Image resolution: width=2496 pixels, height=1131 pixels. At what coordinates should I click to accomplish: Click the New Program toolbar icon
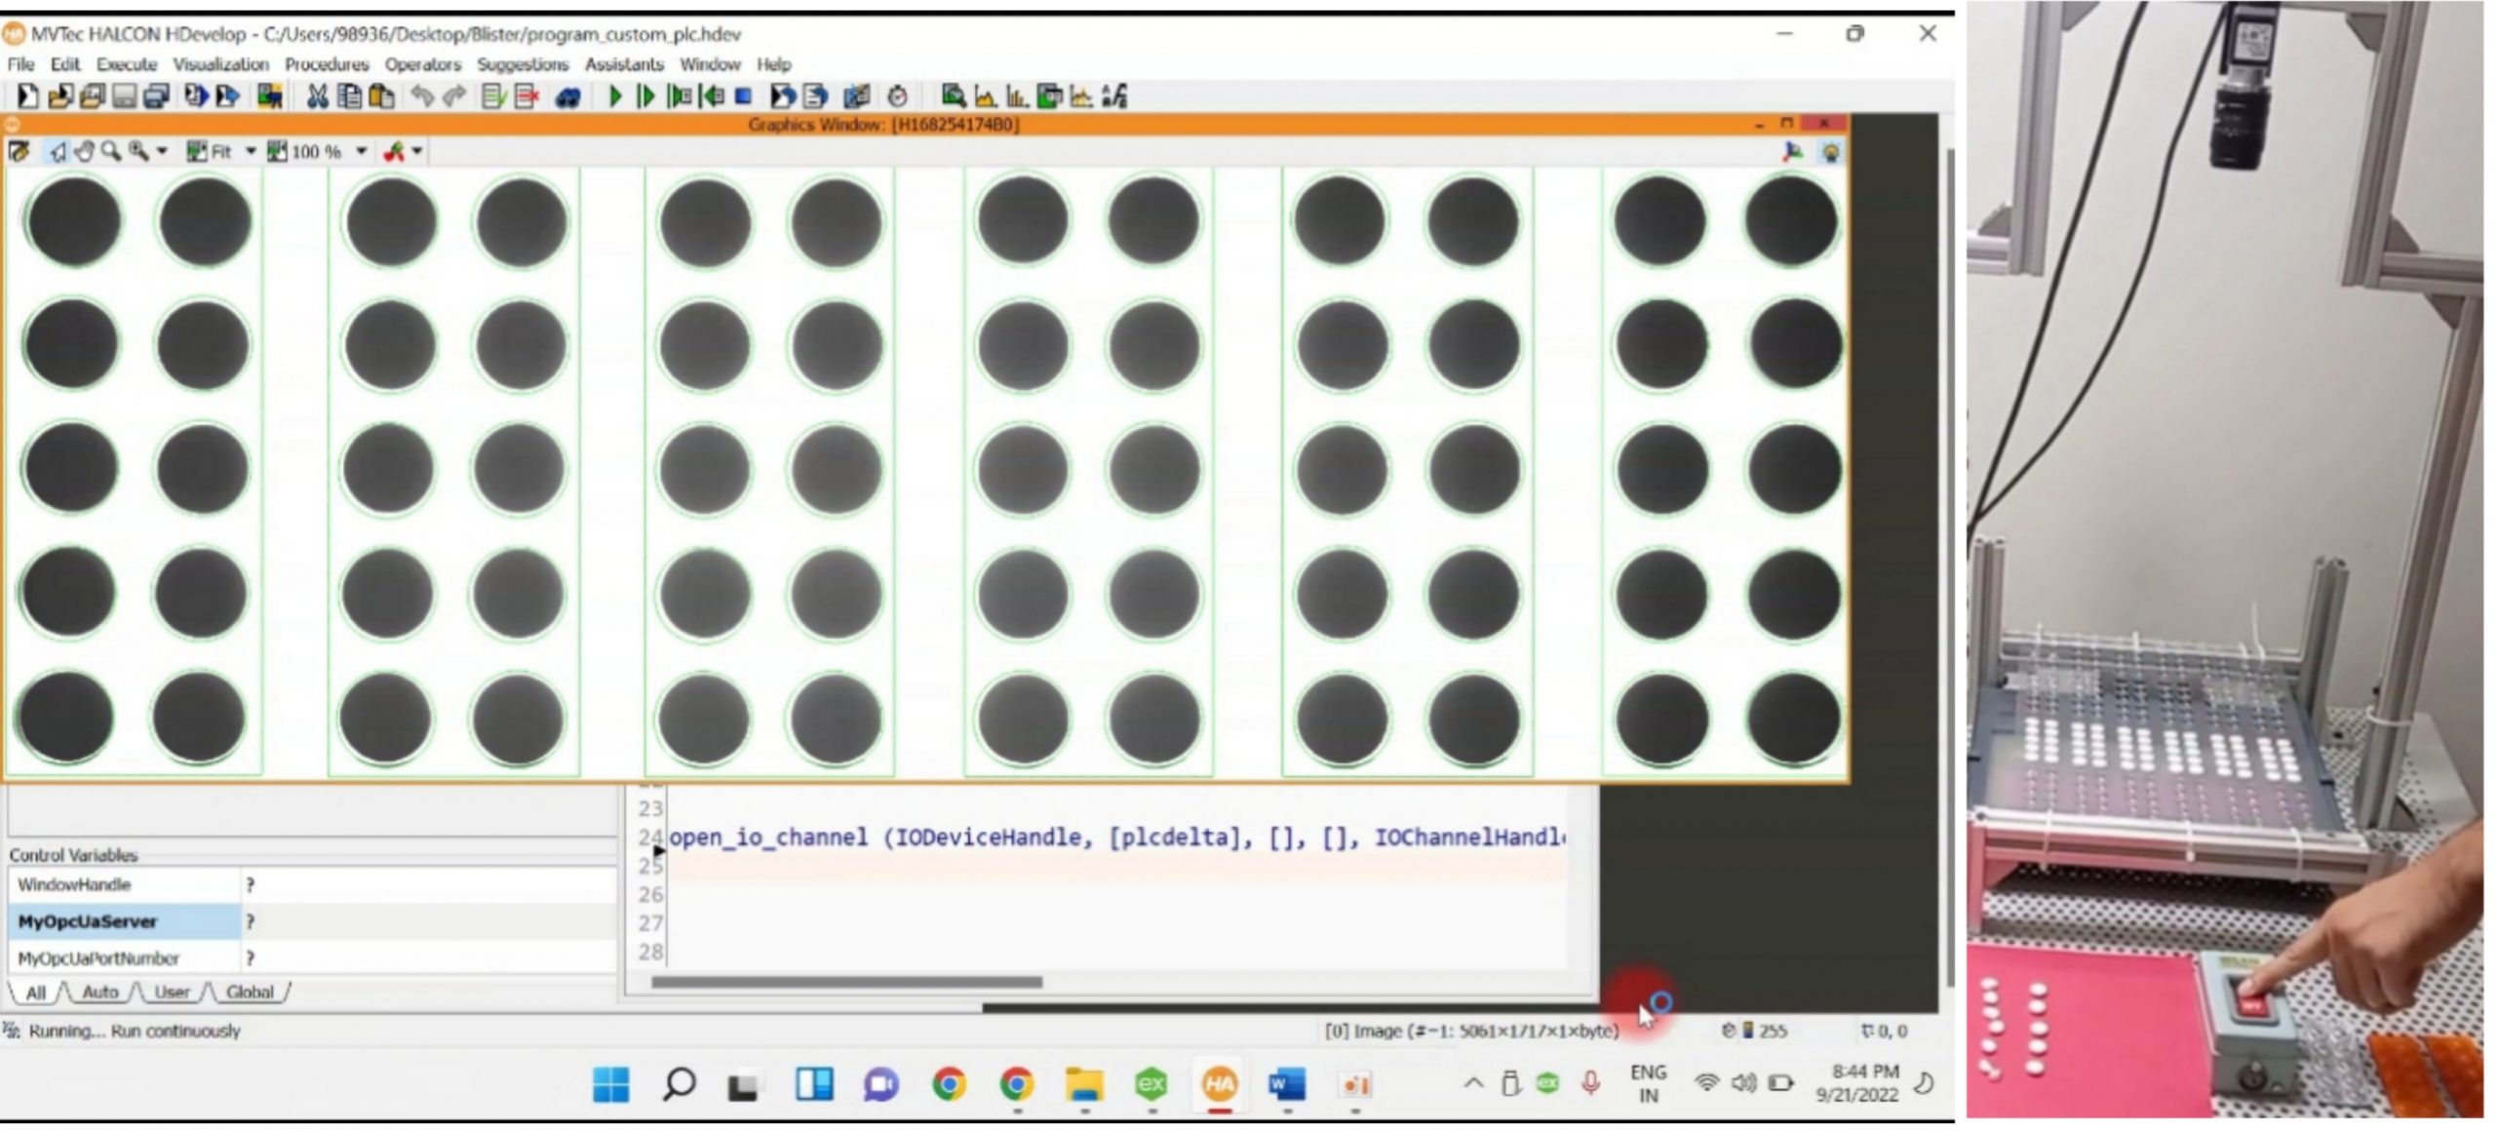point(27,97)
